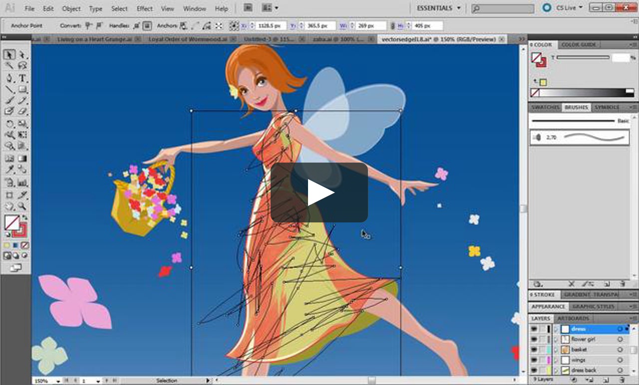Image resolution: width=639 pixels, height=385 pixels.
Task: Select the Column Graph tool
Action: pos(22,183)
